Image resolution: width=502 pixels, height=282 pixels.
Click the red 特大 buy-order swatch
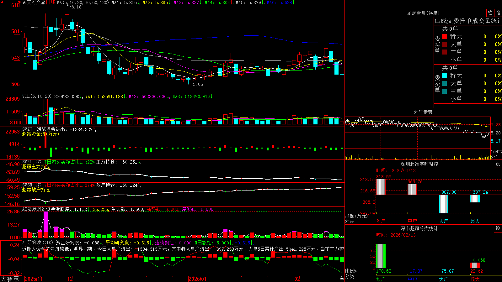[444, 36]
